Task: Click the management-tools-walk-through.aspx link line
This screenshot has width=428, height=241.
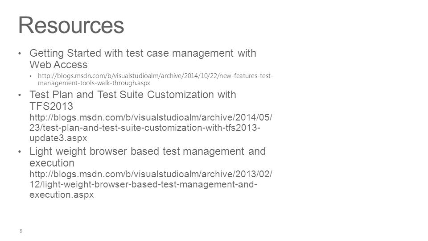Action: [x=94, y=83]
